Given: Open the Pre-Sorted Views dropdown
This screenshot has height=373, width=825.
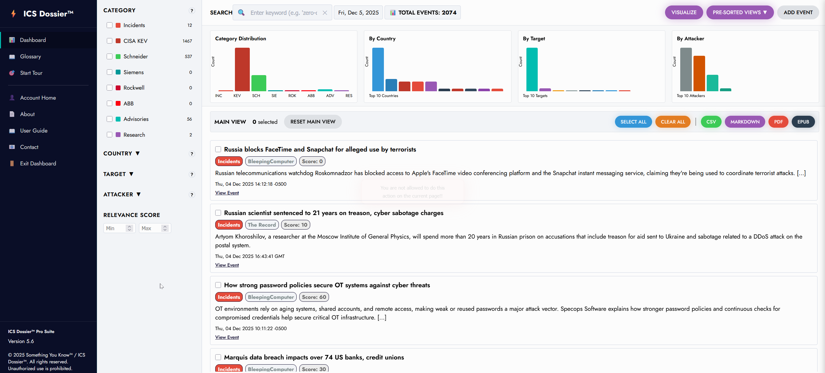Looking at the screenshot, I should 740,13.
